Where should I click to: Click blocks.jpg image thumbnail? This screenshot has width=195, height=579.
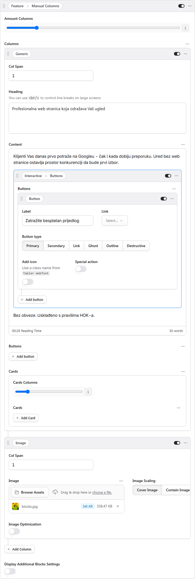tap(15, 506)
